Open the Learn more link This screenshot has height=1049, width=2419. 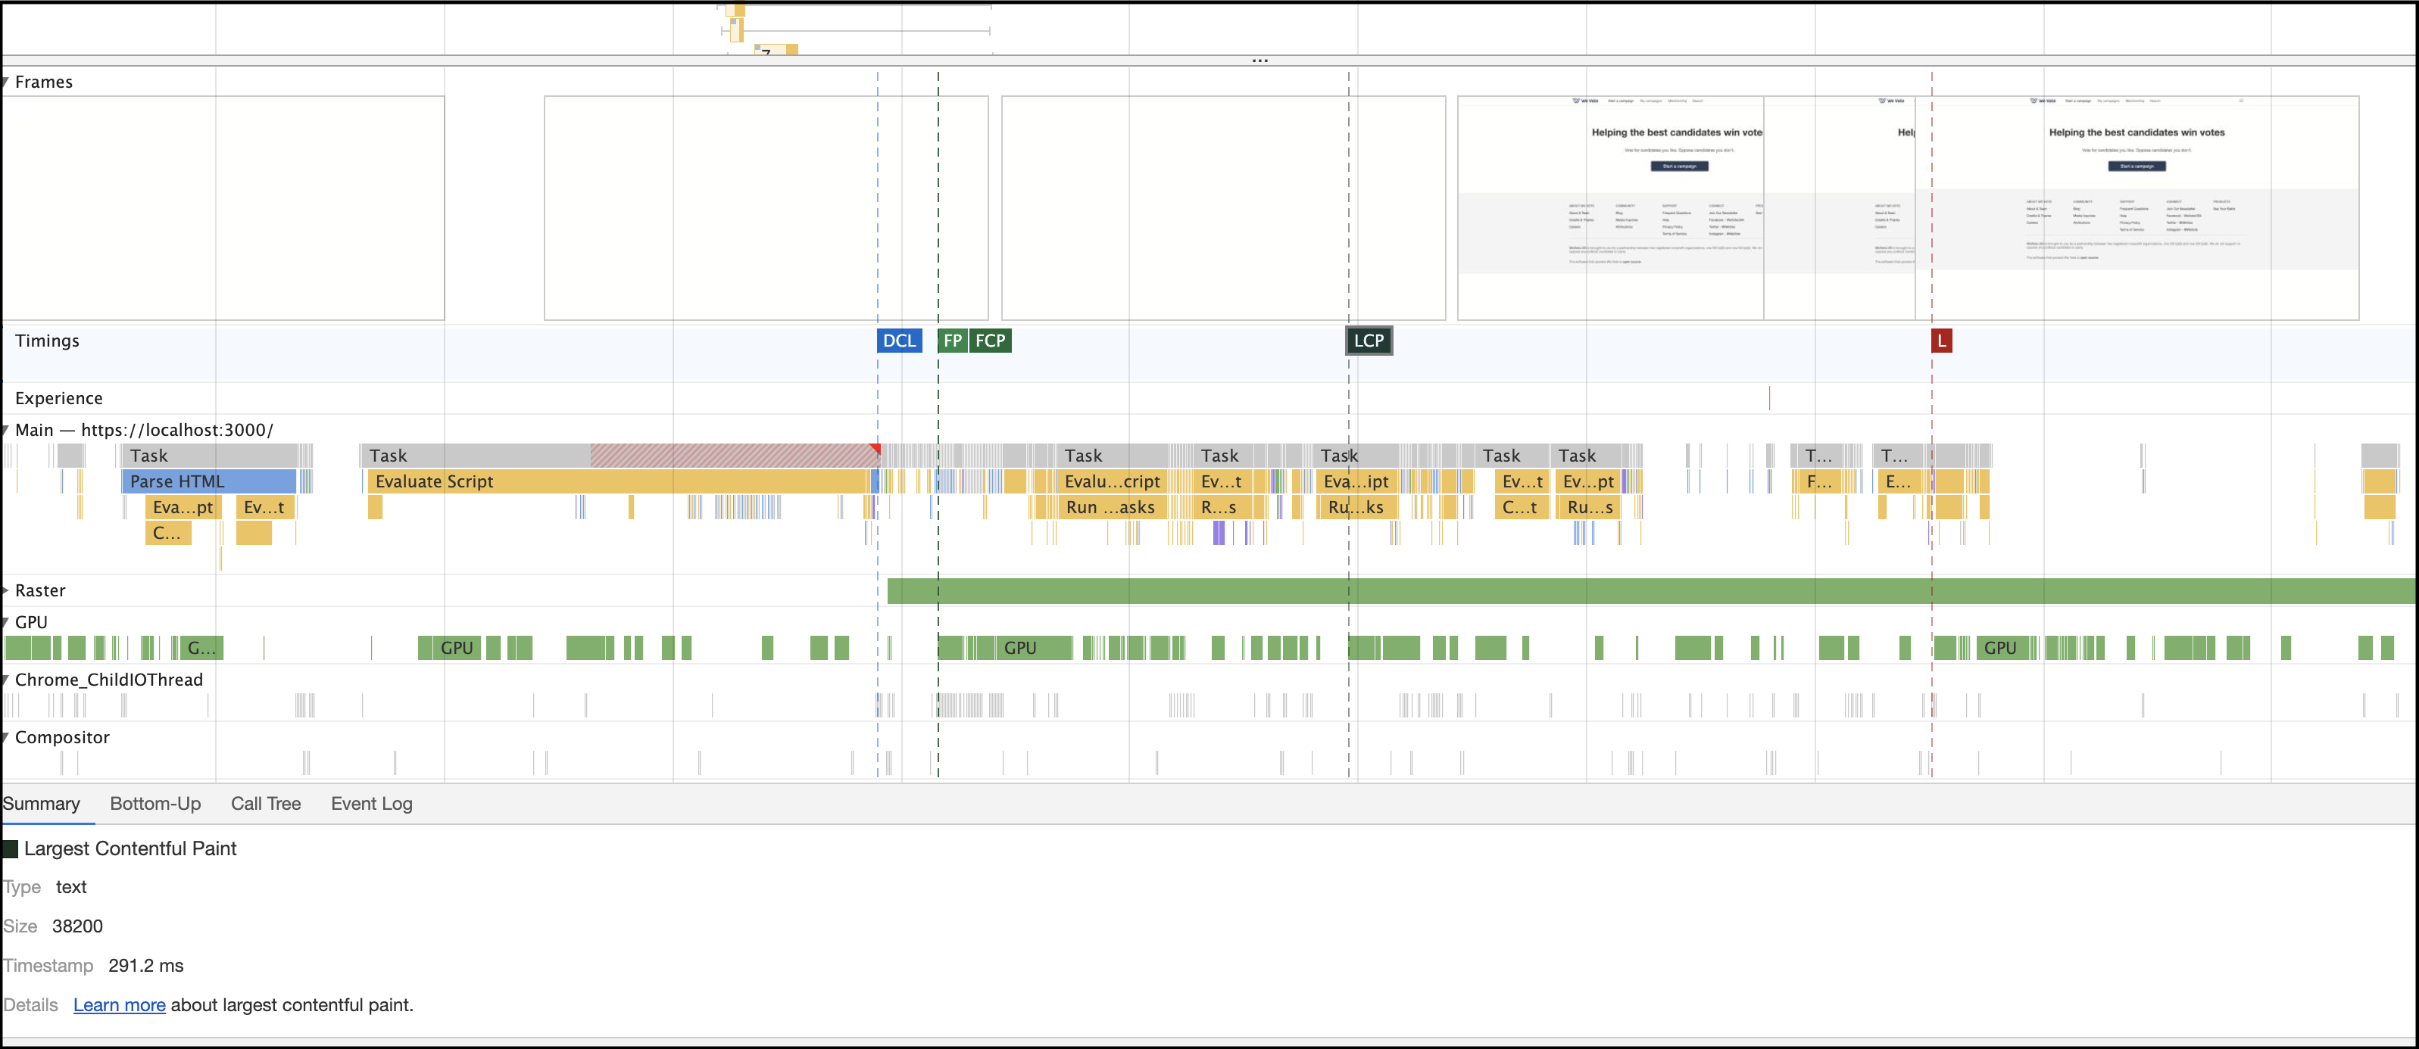[119, 1005]
